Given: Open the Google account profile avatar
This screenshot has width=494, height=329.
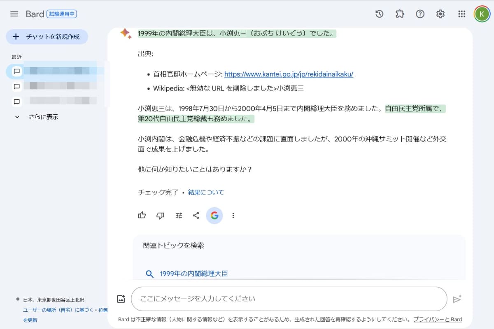Looking at the screenshot, I should point(482,14).
